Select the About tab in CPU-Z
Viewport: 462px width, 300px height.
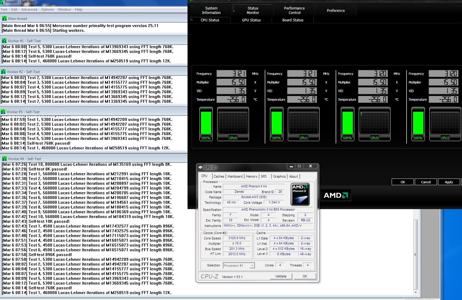coord(293,176)
